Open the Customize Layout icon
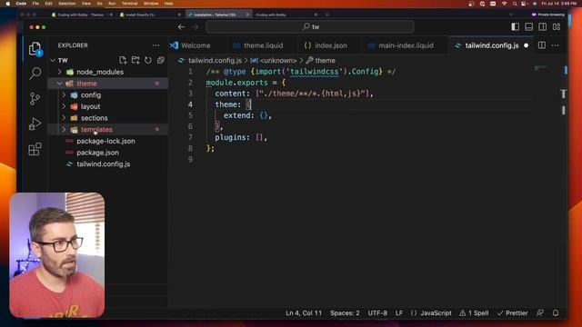This screenshot has width=582, height=327. click(x=557, y=26)
